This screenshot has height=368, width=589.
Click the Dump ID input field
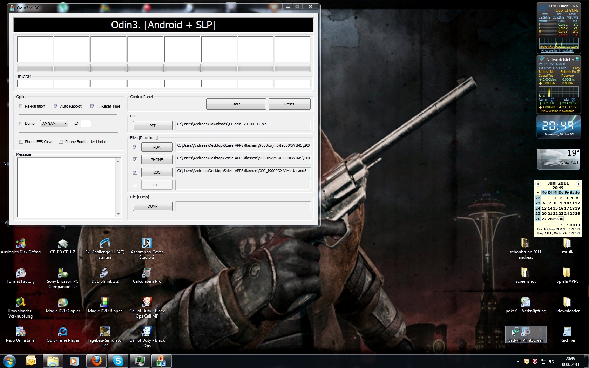click(86, 123)
